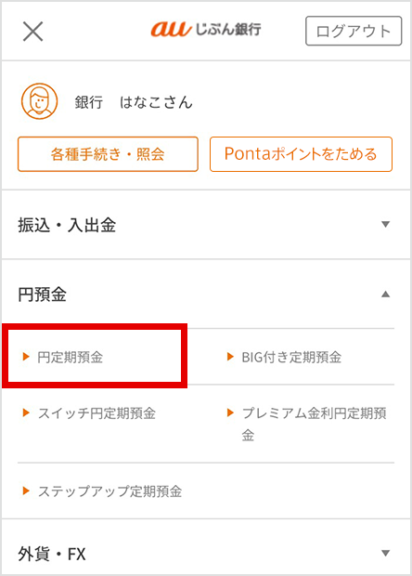This screenshot has width=412, height=576.
Task: Expand the 外貨・FX section arrow
Action: click(x=385, y=553)
